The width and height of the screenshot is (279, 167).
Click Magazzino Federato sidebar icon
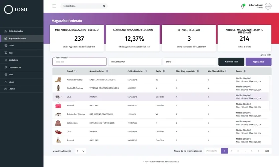click(x=6, y=38)
